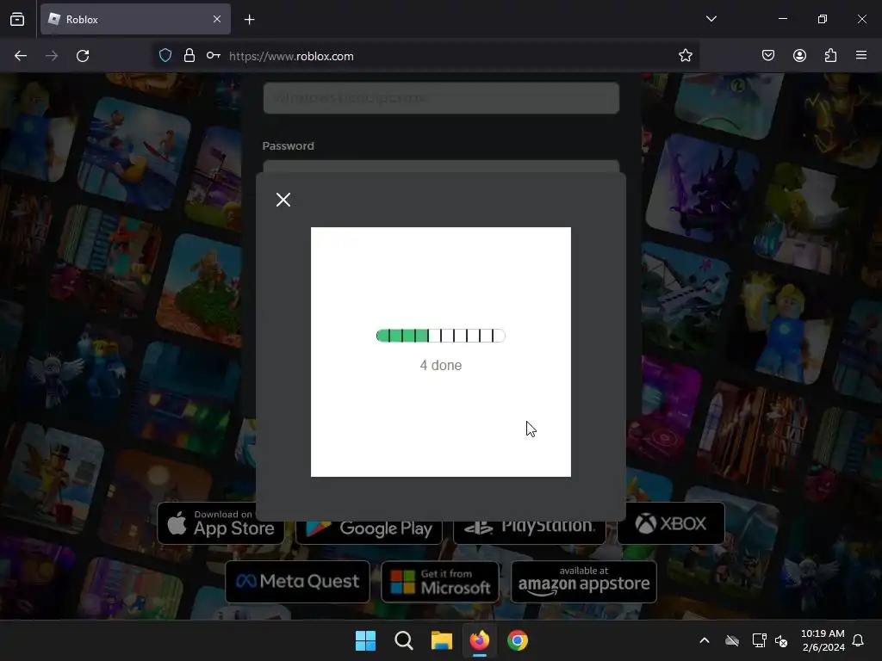Open a new browser tab
This screenshot has height=661, width=882.
249,20
